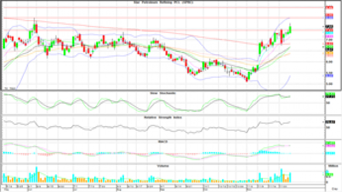Click the RSI value label on right axis
This screenshot has height=192, width=342.
click(x=327, y=122)
